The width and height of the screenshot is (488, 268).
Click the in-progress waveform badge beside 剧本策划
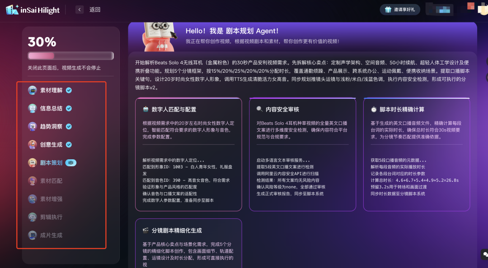(x=71, y=163)
